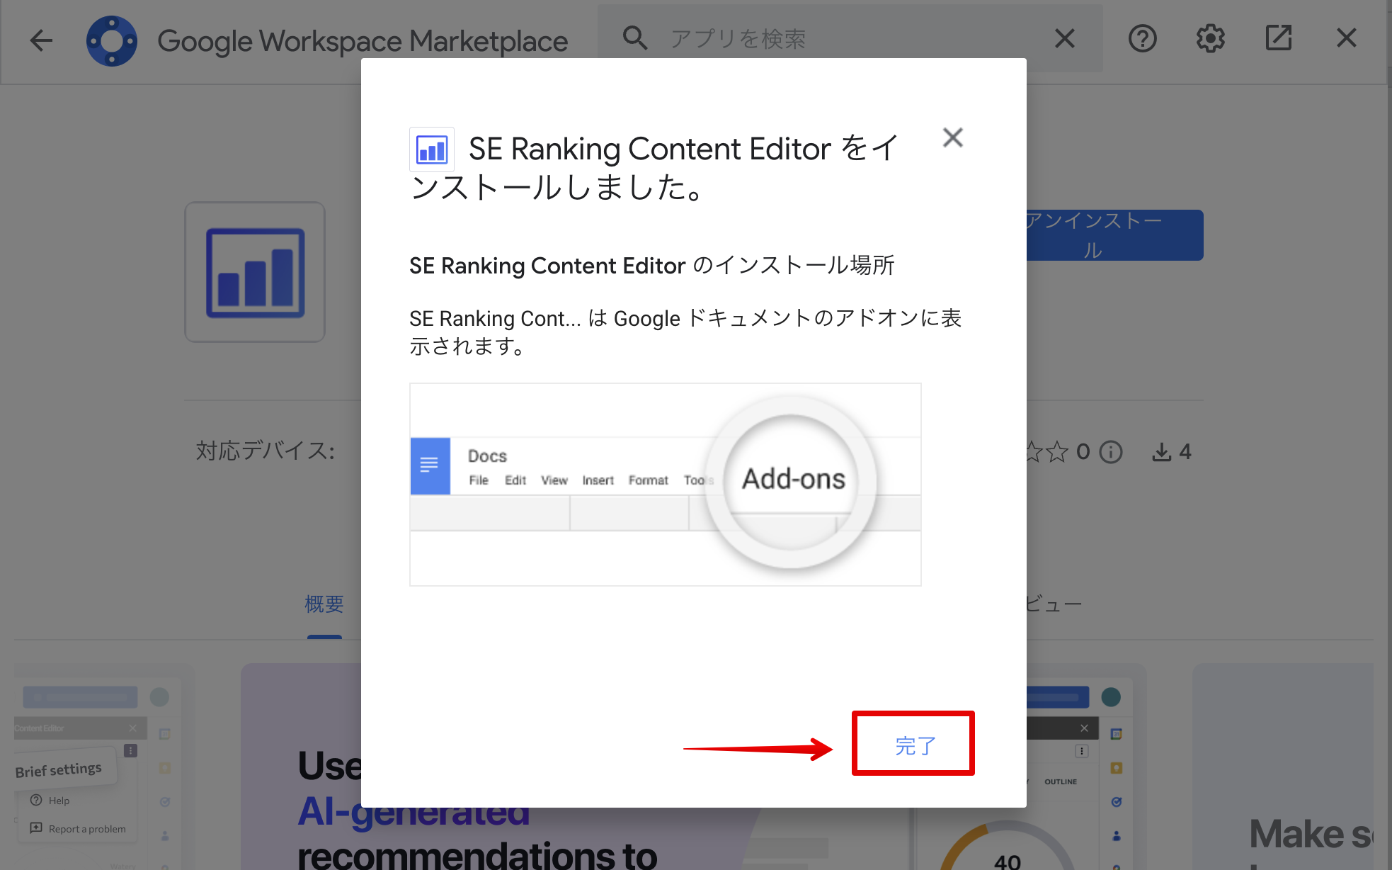
Task: Open the help question mark icon
Action: 1142,38
